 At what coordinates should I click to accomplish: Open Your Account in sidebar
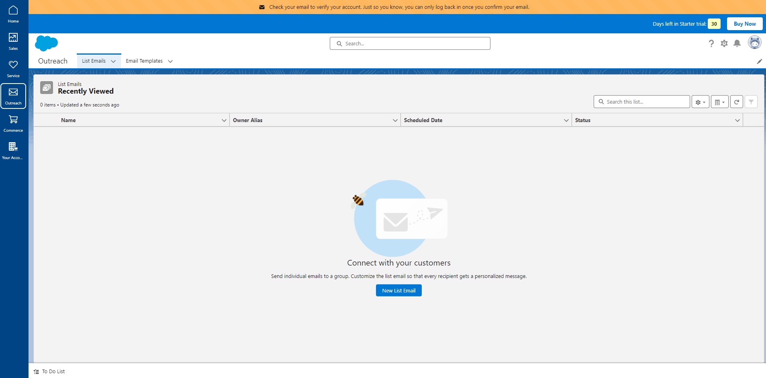coord(13,151)
